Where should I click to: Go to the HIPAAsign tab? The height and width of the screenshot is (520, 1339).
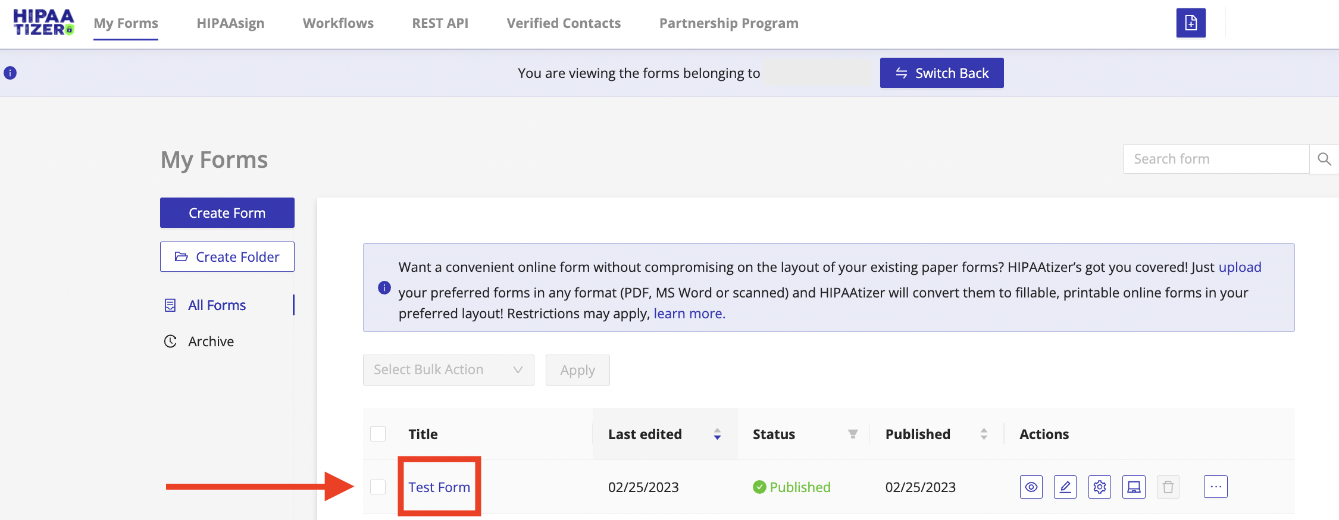pyautogui.click(x=230, y=23)
